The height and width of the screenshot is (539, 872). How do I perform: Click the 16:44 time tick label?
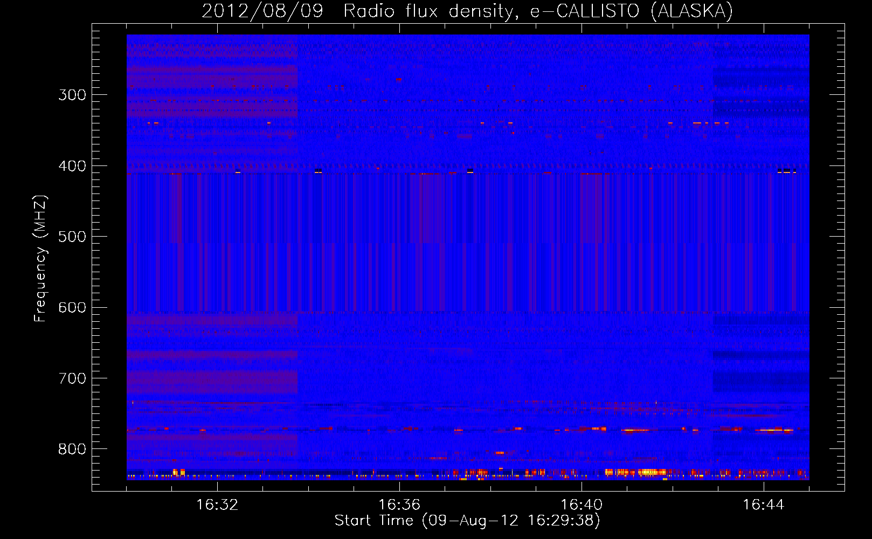[x=764, y=505]
